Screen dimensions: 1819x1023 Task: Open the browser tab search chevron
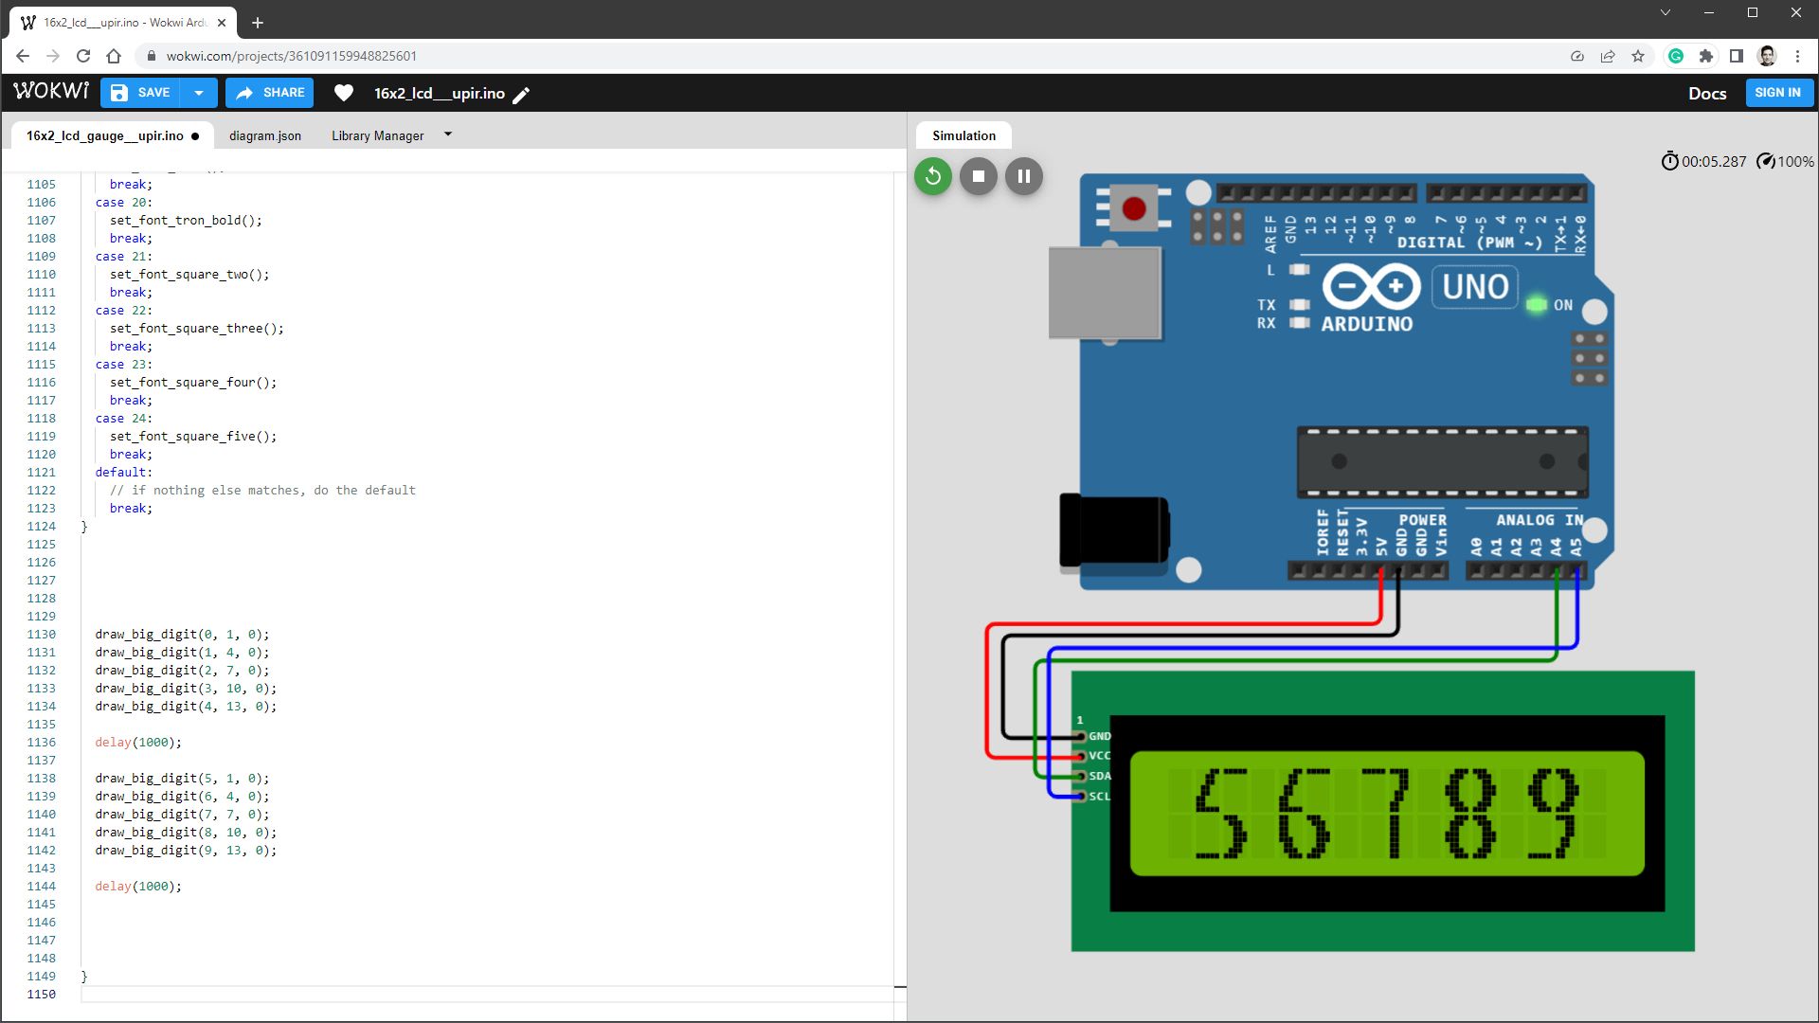[x=1665, y=12]
